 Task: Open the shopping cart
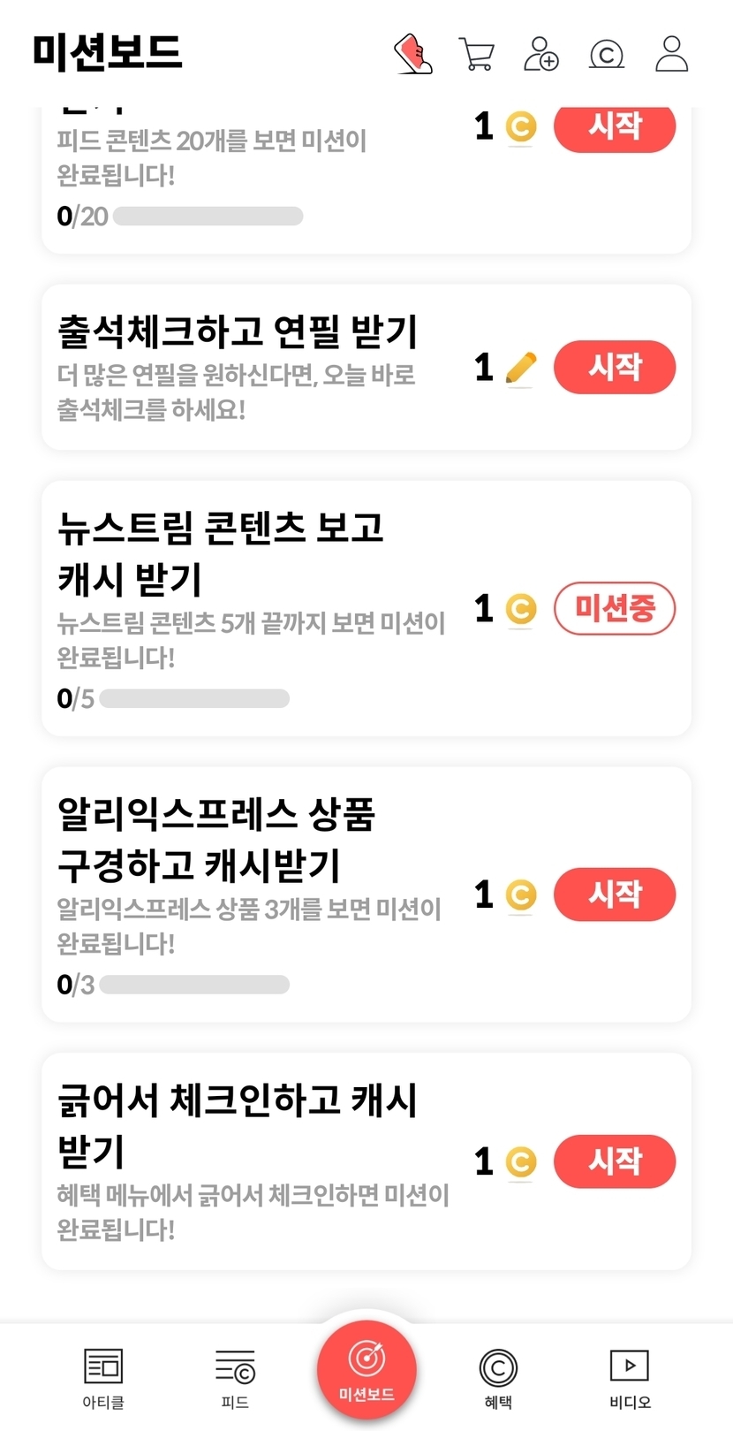point(477,54)
